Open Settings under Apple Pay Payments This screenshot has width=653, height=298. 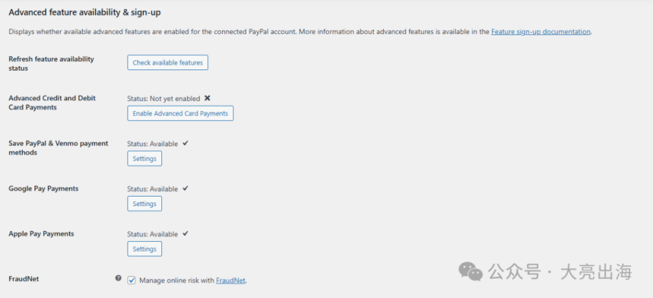point(145,248)
